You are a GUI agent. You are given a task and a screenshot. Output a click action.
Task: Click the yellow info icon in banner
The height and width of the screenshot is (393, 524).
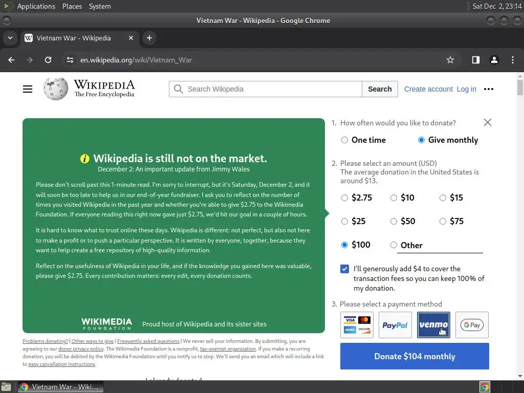coord(85,159)
